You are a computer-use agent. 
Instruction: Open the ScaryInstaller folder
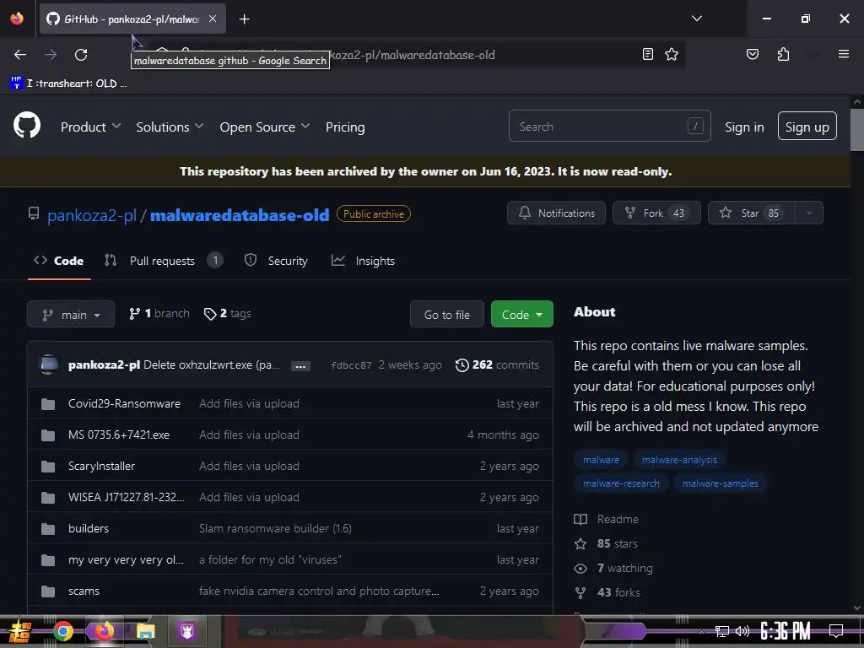tap(101, 466)
